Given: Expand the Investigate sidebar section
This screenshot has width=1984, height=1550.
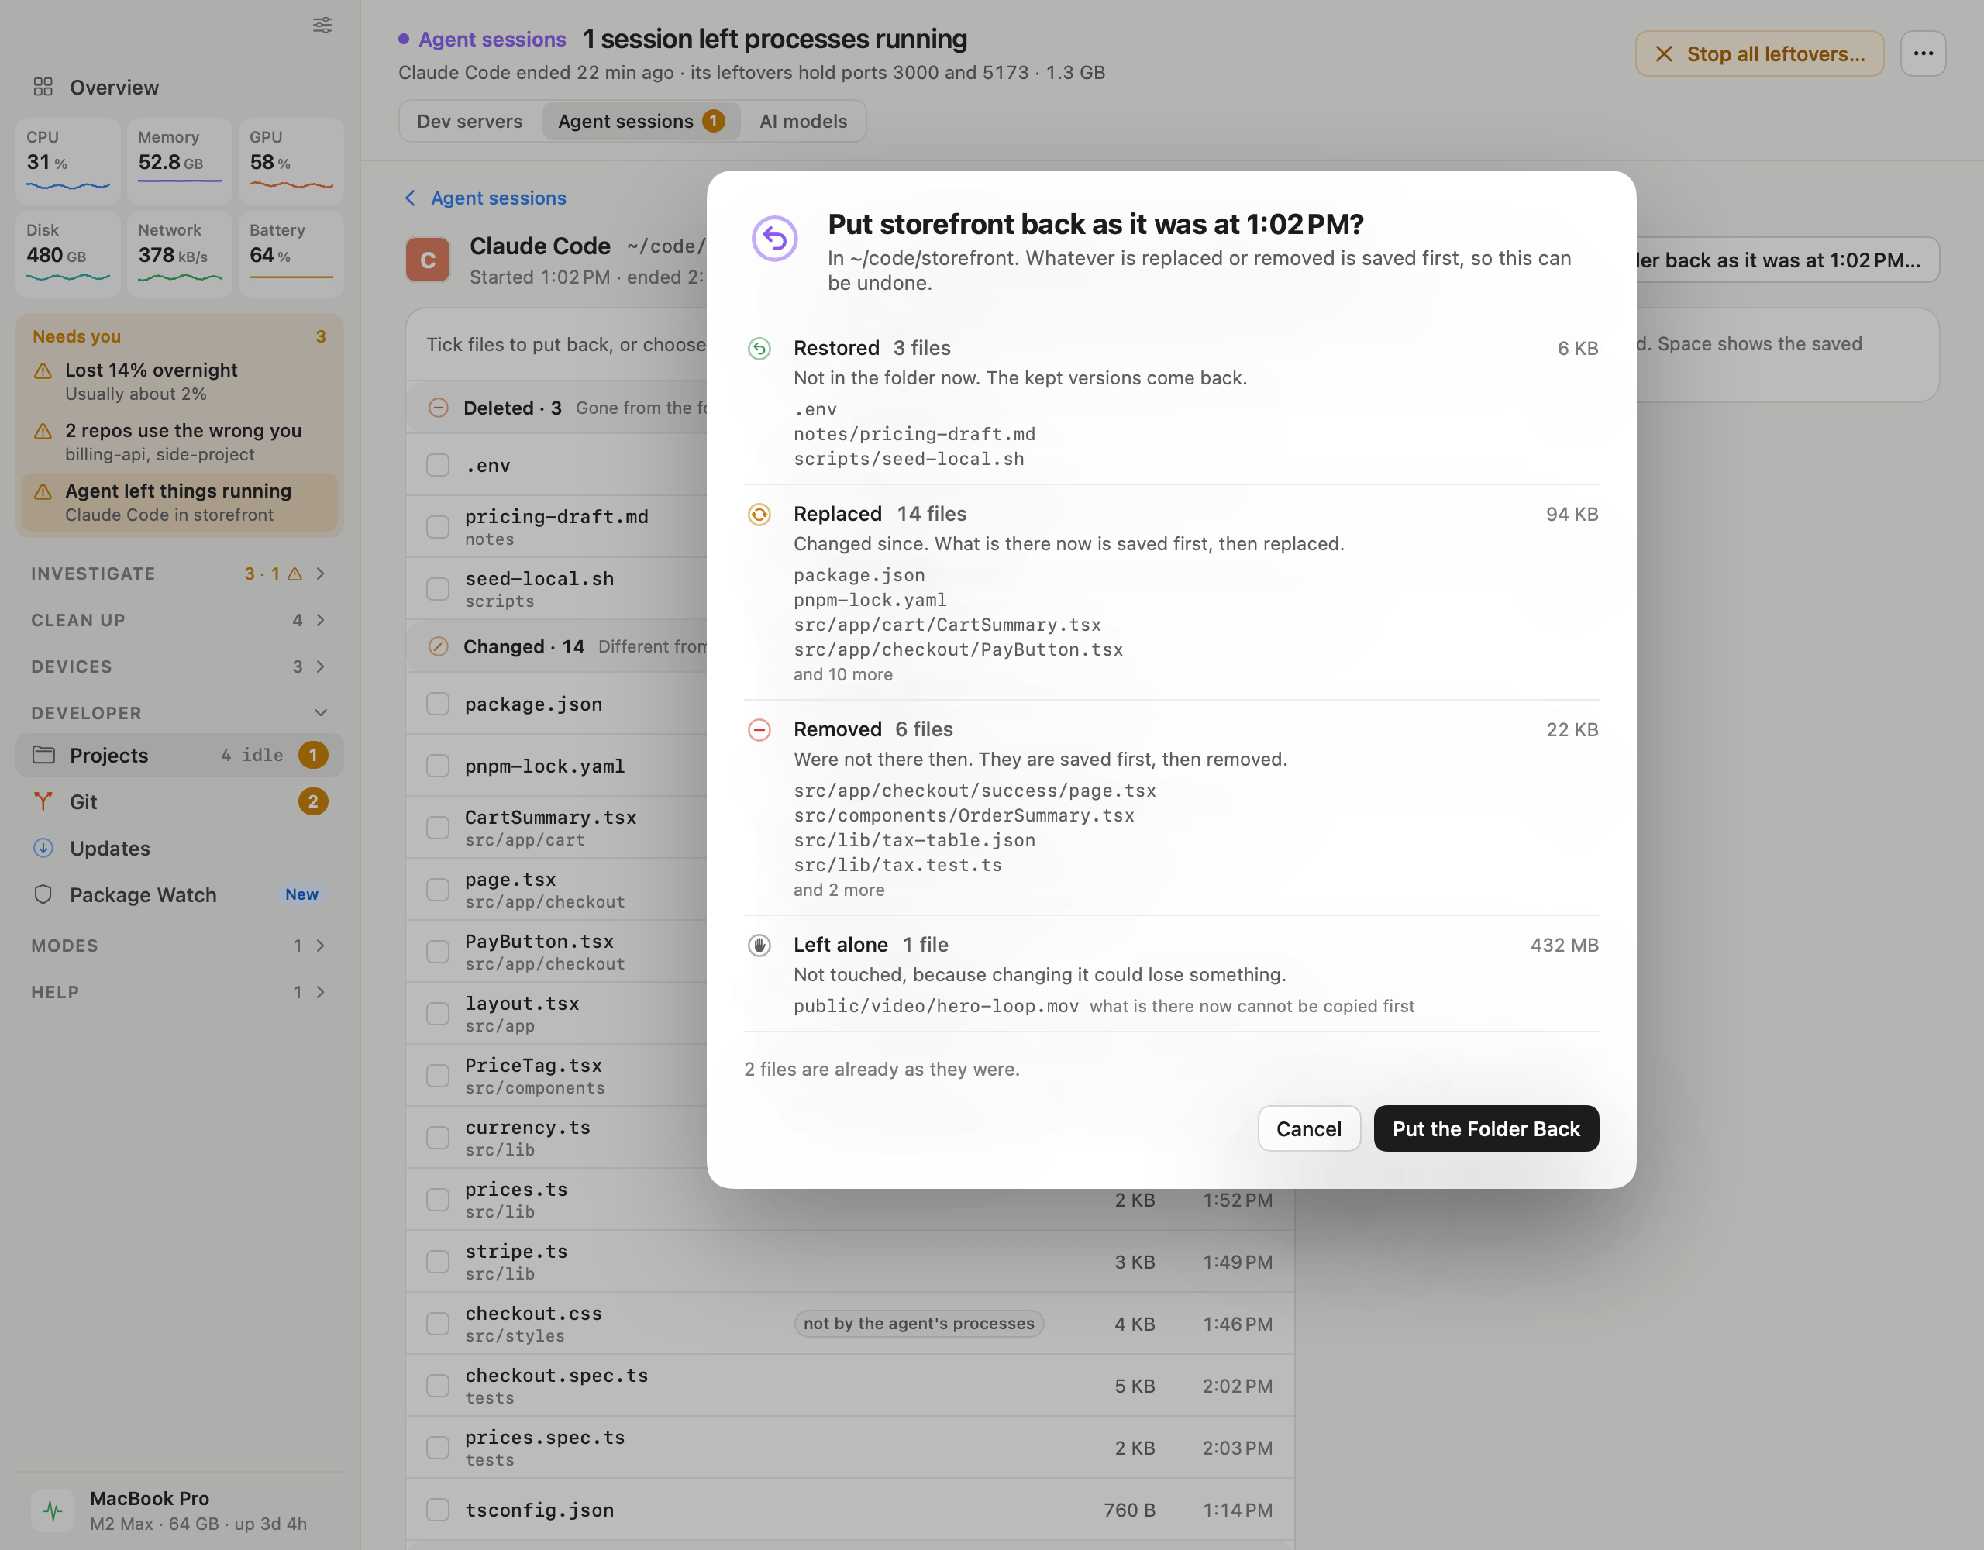Looking at the screenshot, I should (320, 573).
